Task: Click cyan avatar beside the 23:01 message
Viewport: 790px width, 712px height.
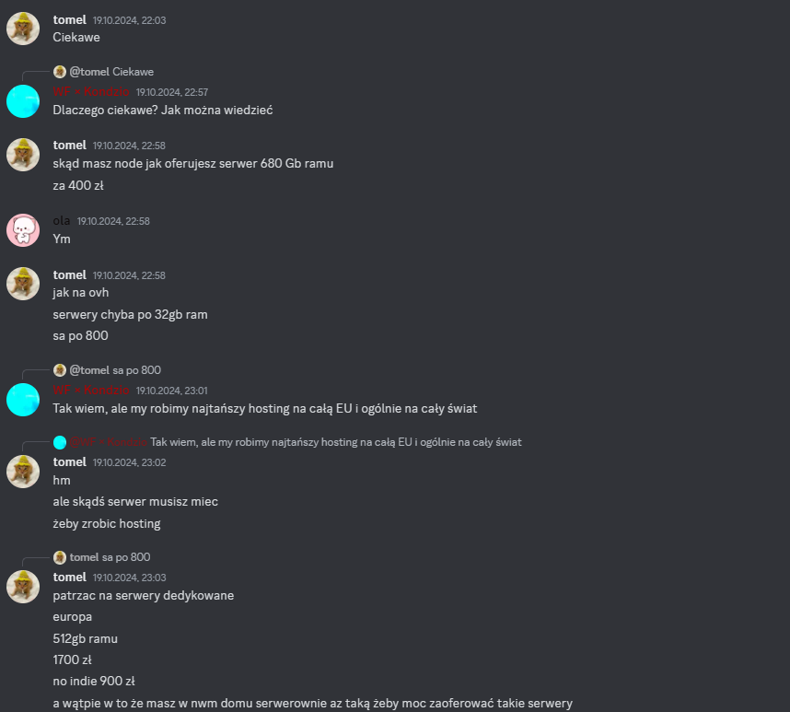Action: click(23, 400)
